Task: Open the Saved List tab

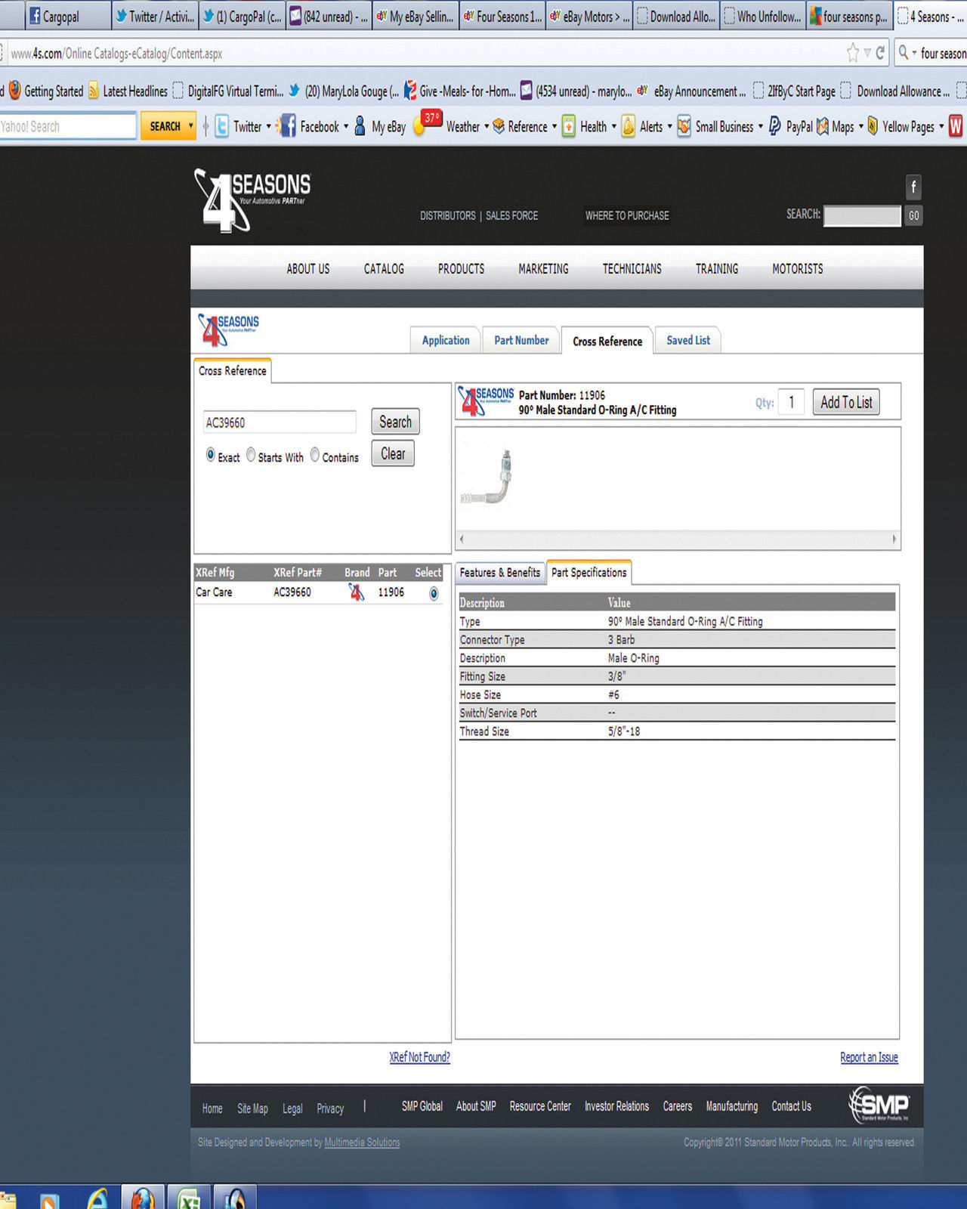Action: point(688,341)
